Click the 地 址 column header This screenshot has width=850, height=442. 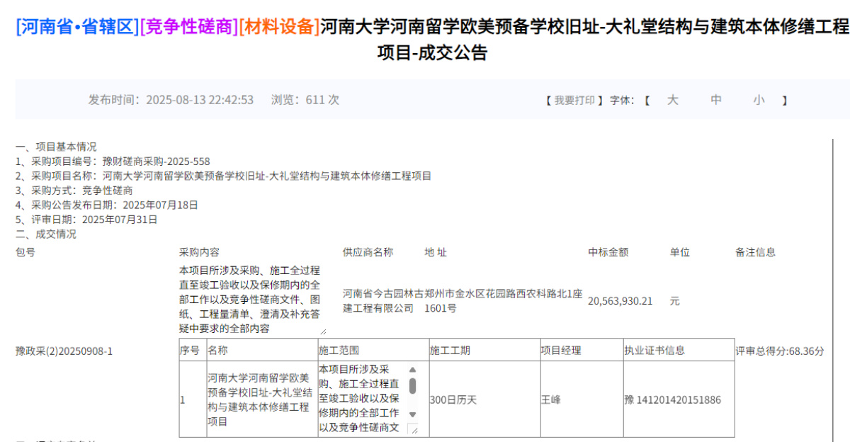coord(436,252)
